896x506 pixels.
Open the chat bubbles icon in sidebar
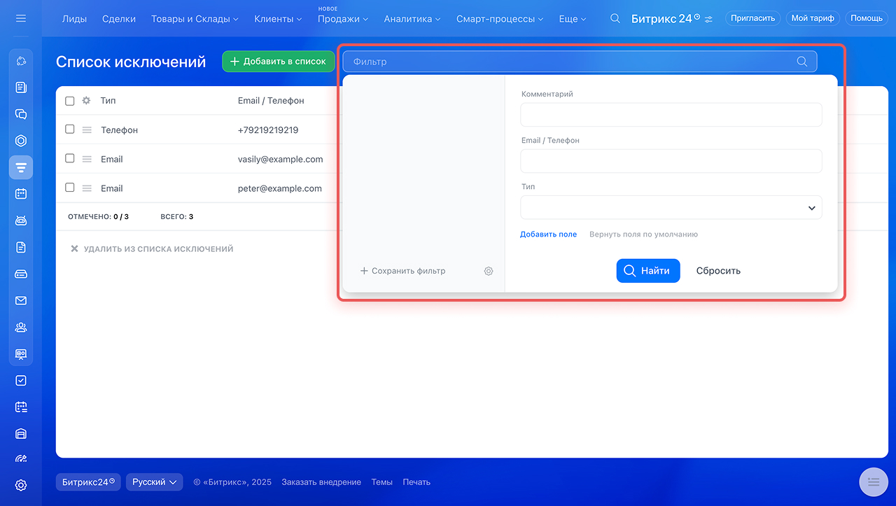21,114
